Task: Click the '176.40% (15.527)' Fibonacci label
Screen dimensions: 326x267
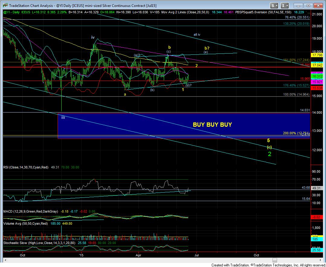Action: click(x=296, y=86)
